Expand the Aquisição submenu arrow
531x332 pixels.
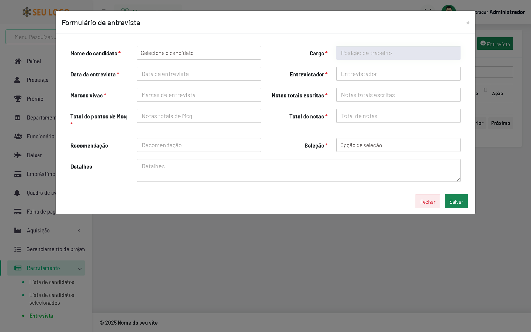pyautogui.click(x=79, y=231)
